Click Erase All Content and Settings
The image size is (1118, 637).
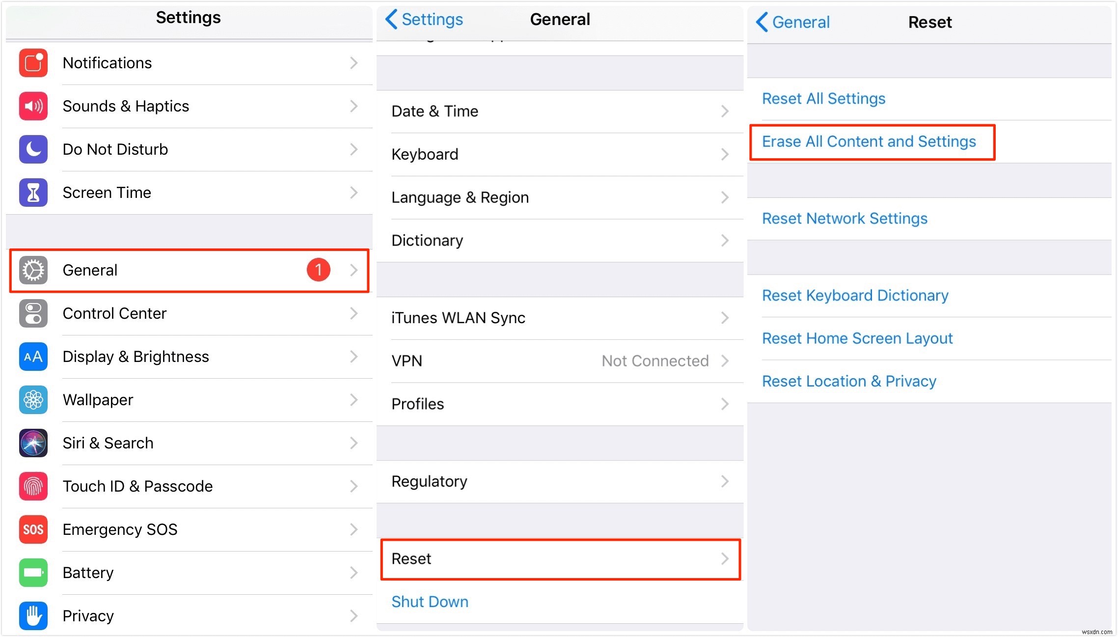point(869,141)
